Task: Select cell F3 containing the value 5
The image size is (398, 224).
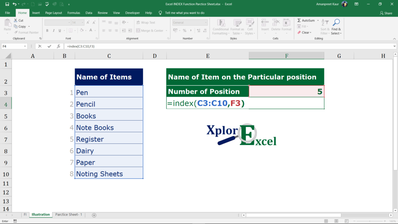Action: point(286,91)
